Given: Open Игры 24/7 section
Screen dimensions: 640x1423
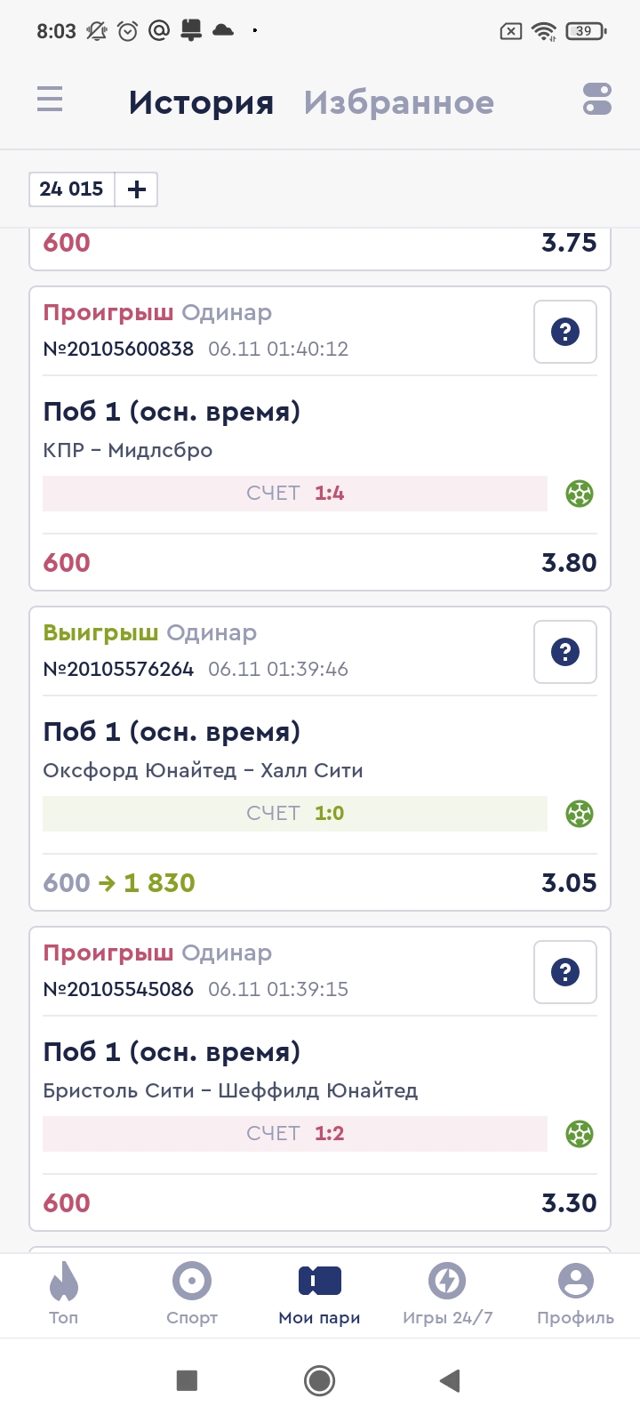Looking at the screenshot, I should [x=447, y=1293].
